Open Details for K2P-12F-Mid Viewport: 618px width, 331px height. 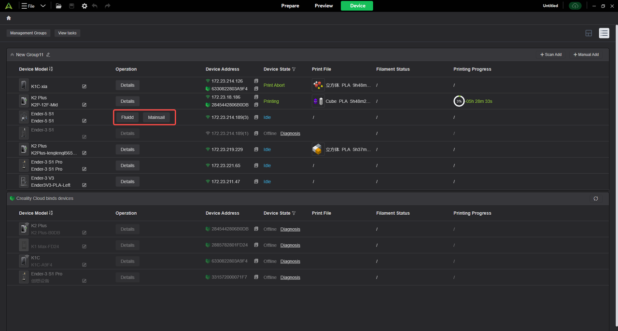click(127, 101)
